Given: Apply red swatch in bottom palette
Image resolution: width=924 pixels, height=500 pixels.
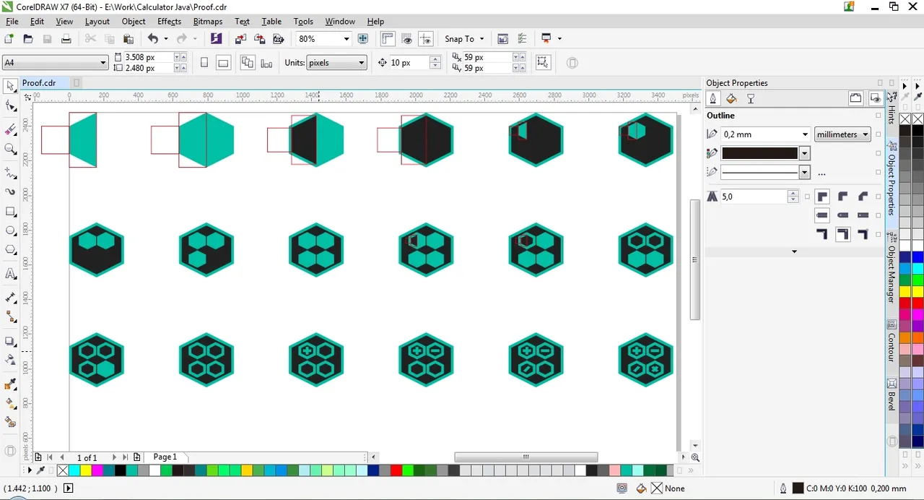Looking at the screenshot, I should pos(396,470).
